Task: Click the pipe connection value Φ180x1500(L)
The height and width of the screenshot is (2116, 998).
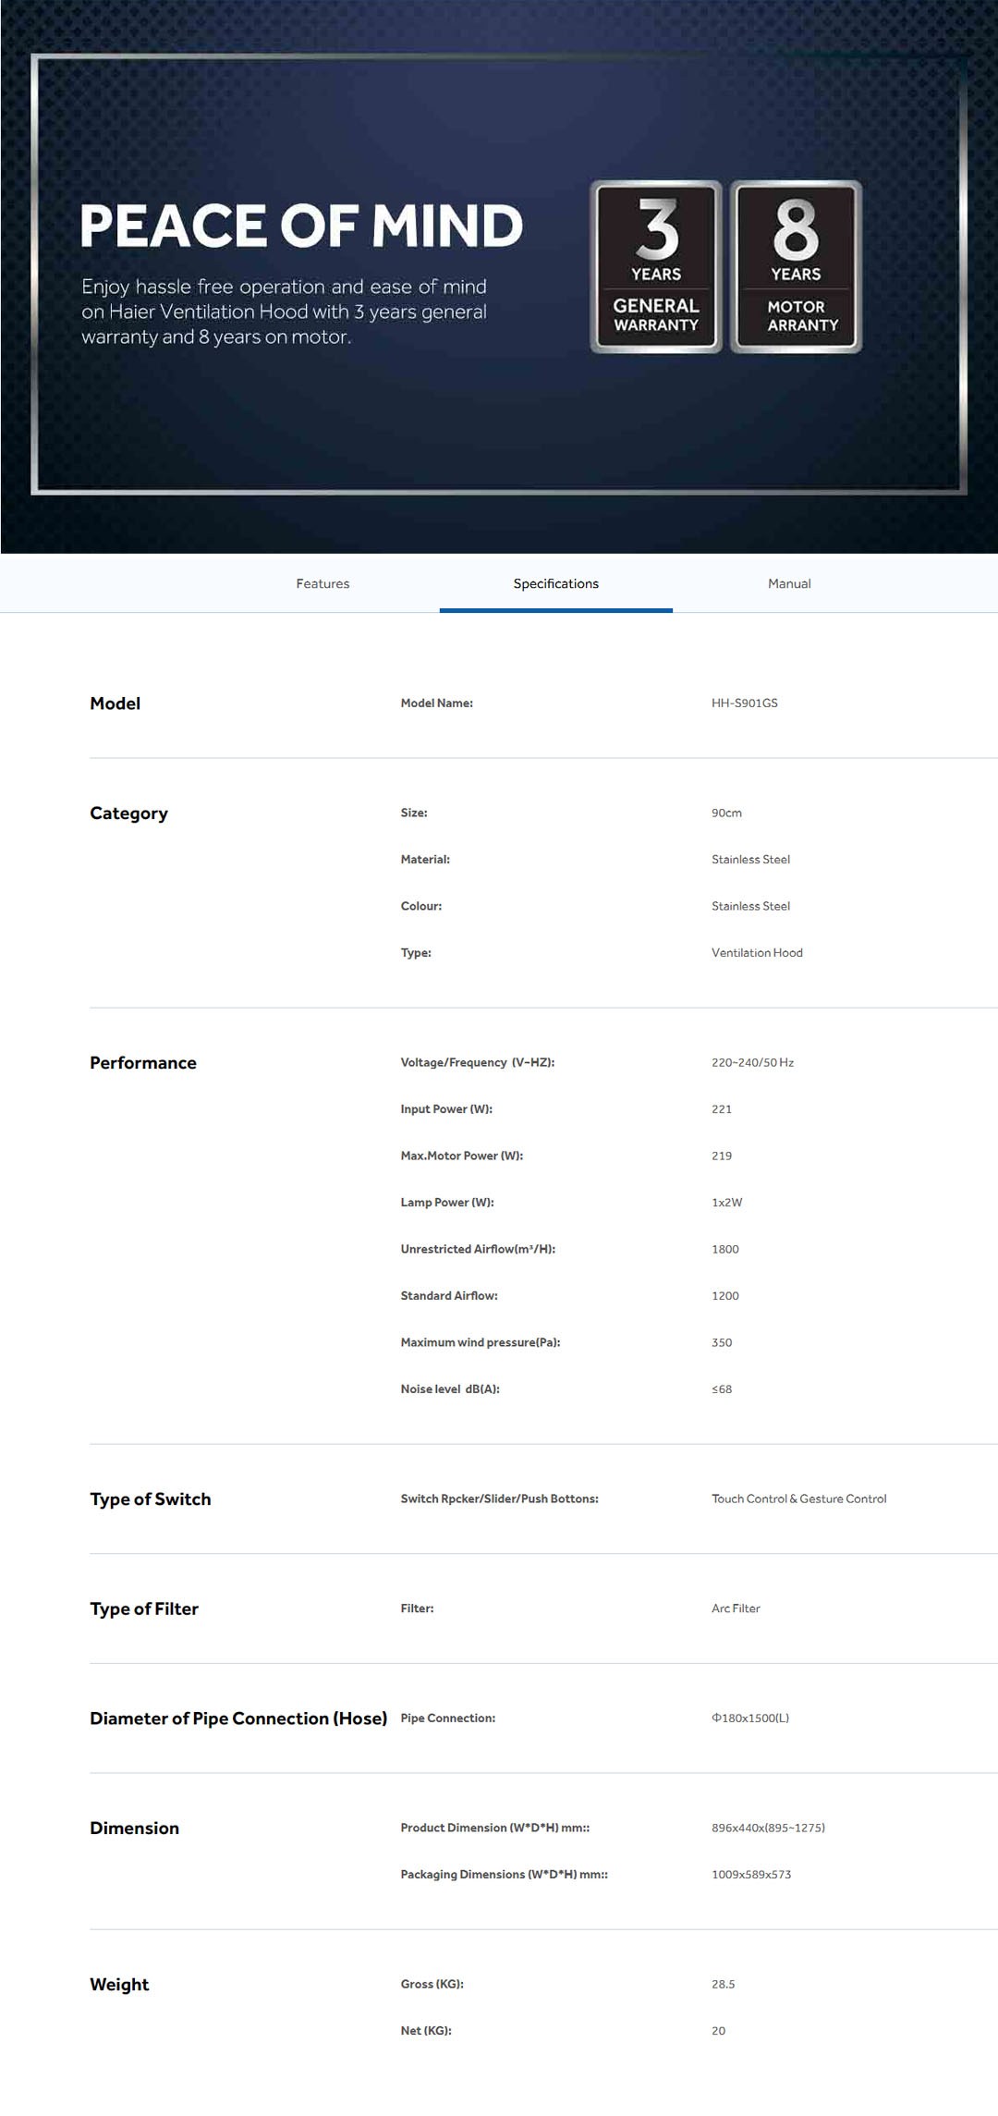Action: 750,1718
